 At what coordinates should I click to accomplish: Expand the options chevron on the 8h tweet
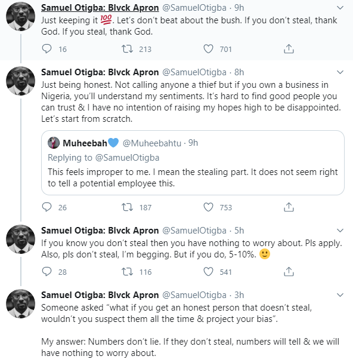pos(340,72)
